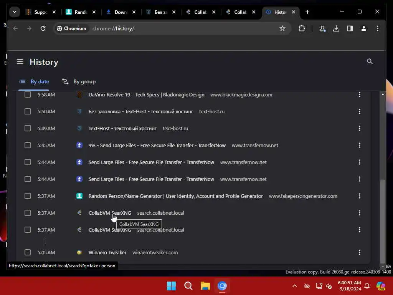Check the 9% TransferNow entry checkbox
The image size is (393, 295).
[28, 146]
